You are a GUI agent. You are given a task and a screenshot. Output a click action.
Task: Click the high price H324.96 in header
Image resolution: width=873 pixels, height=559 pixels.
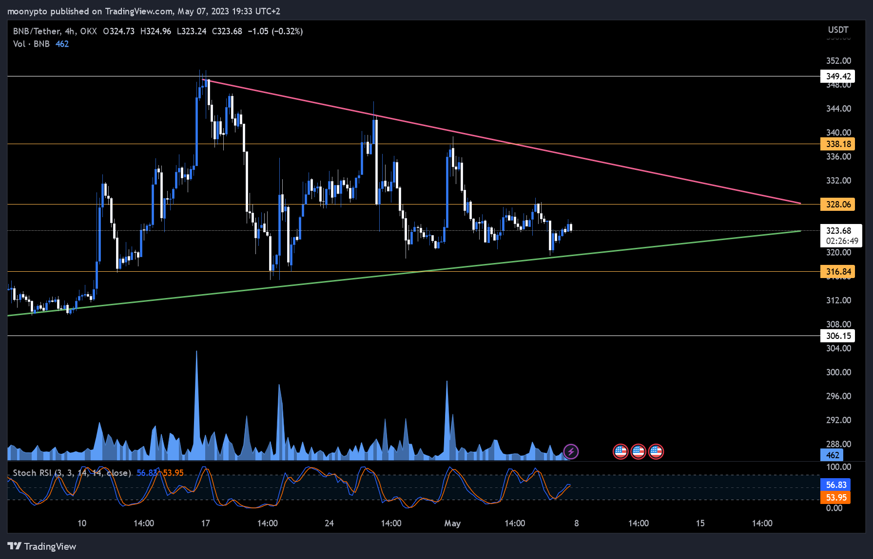pyautogui.click(x=155, y=31)
